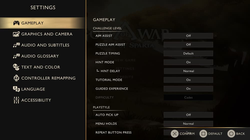The height and width of the screenshot is (140, 250).
Task: Change the Menu Holds Normal option
Action: [188, 124]
